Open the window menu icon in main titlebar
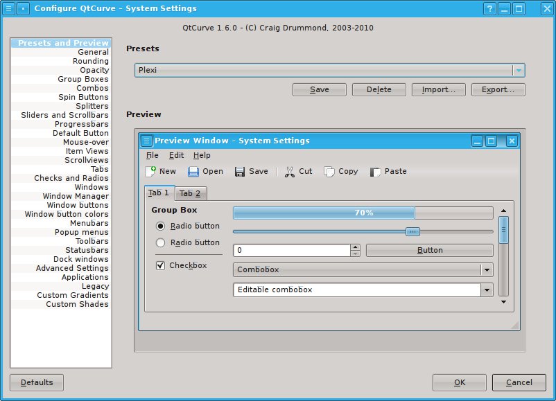This screenshot has width=556, height=401. [x=9, y=8]
